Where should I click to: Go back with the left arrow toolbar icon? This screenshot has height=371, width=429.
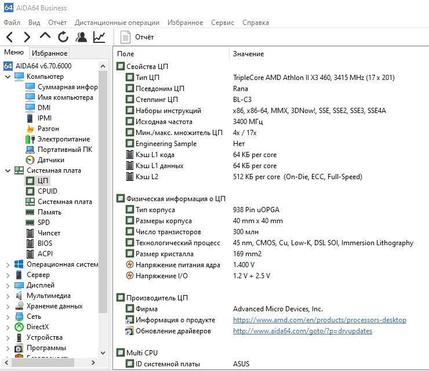click(10, 37)
